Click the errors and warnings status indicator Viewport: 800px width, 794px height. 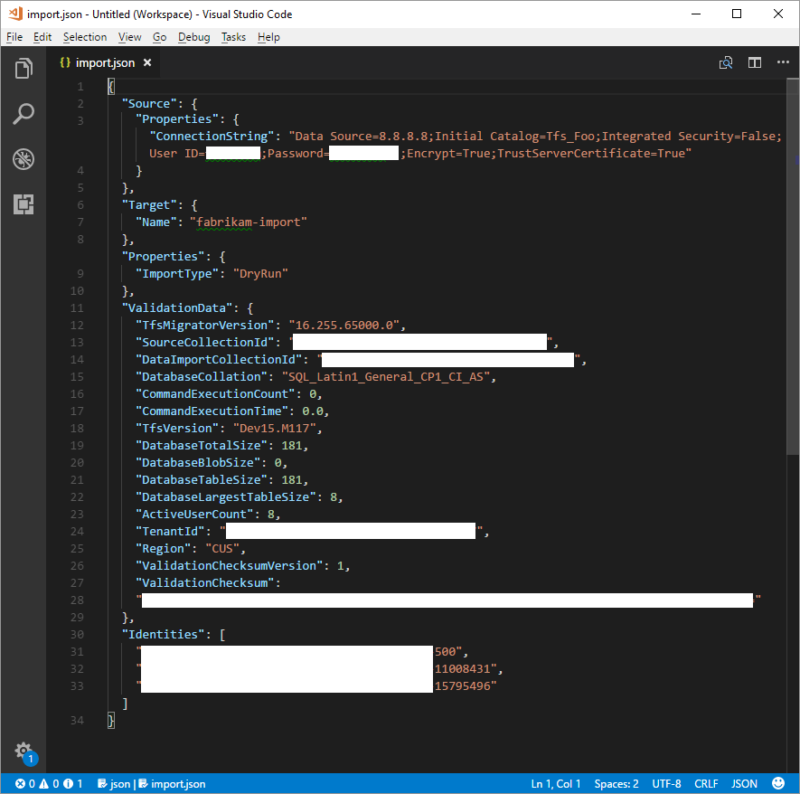tap(49, 784)
